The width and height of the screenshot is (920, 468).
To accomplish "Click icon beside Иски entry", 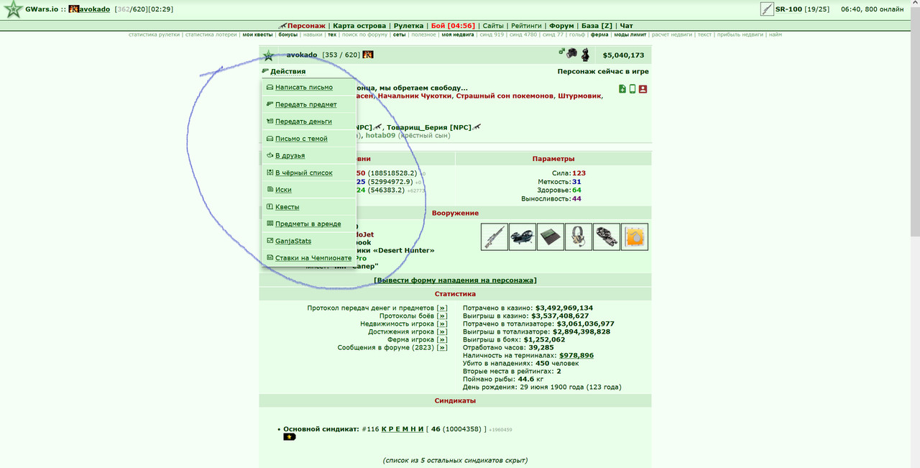I will pos(270,190).
